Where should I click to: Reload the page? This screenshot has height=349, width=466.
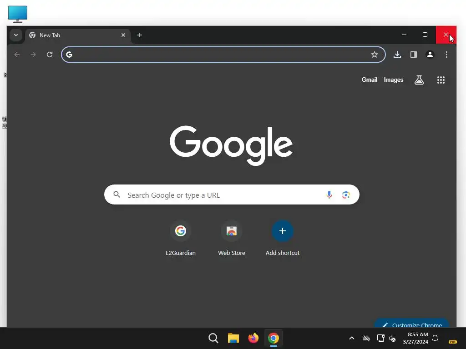50,55
